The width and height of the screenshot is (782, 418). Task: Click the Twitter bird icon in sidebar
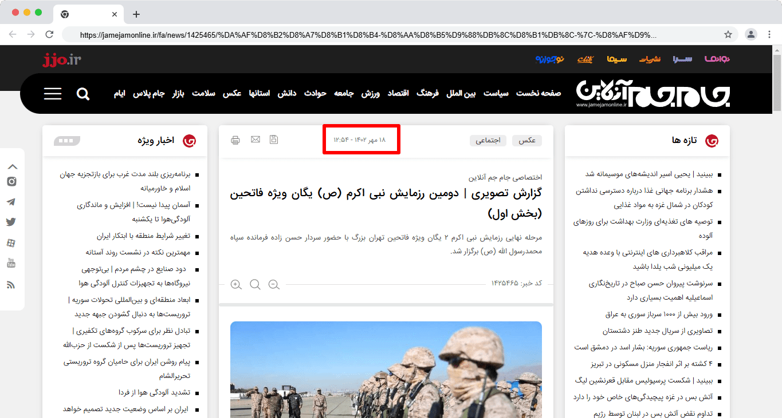11,222
